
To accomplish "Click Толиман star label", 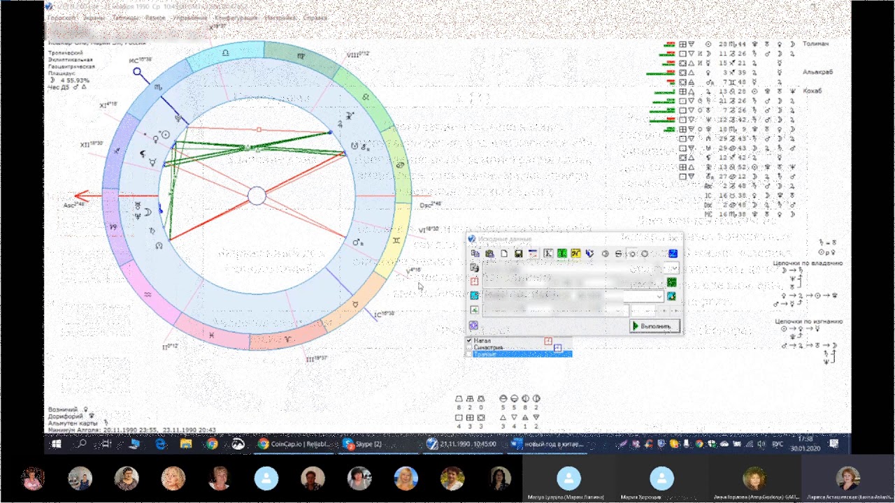I will click(815, 43).
